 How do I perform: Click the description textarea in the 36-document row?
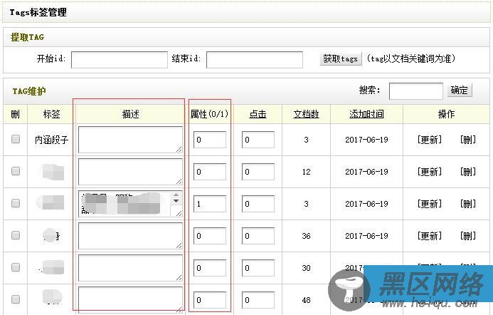130,236
